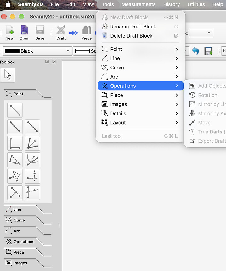This screenshot has width=226, height=271.
Task: Open the Piece section in Toolbox
Action: tap(28, 252)
